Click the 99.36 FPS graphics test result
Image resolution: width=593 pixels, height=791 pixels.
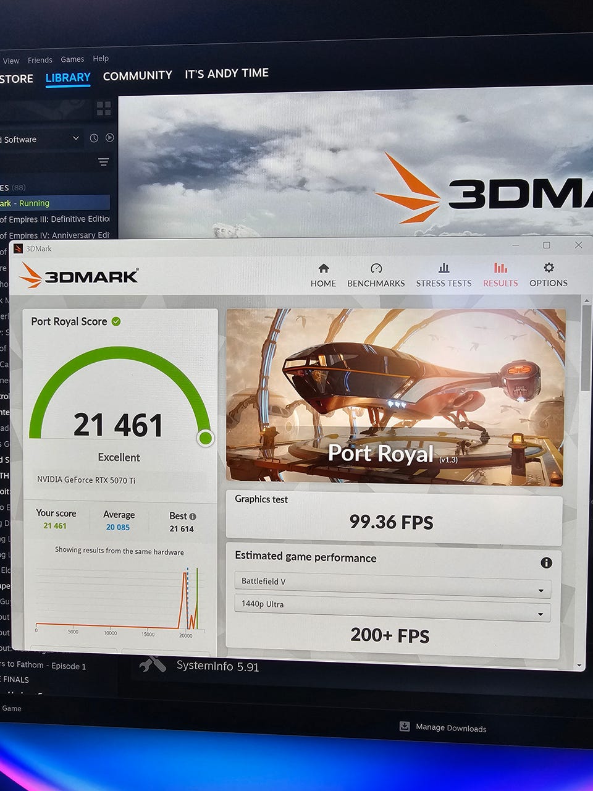[x=392, y=522]
